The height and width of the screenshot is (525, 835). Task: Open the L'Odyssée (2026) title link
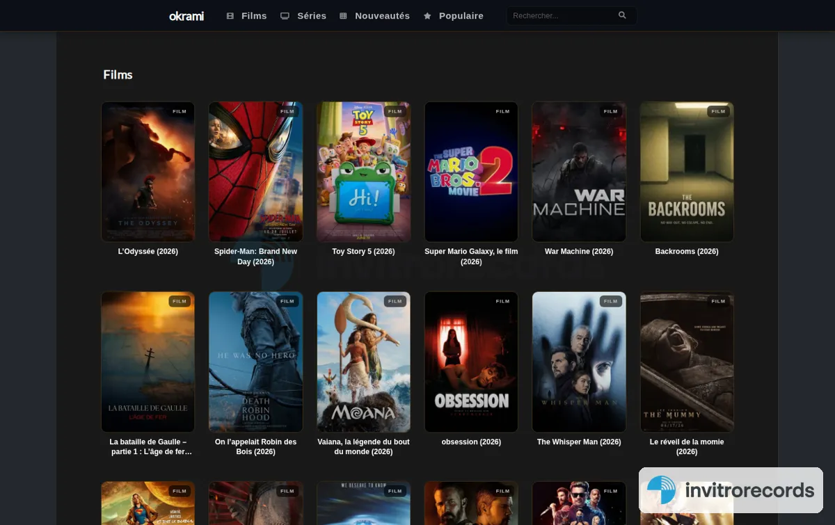tap(148, 252)
